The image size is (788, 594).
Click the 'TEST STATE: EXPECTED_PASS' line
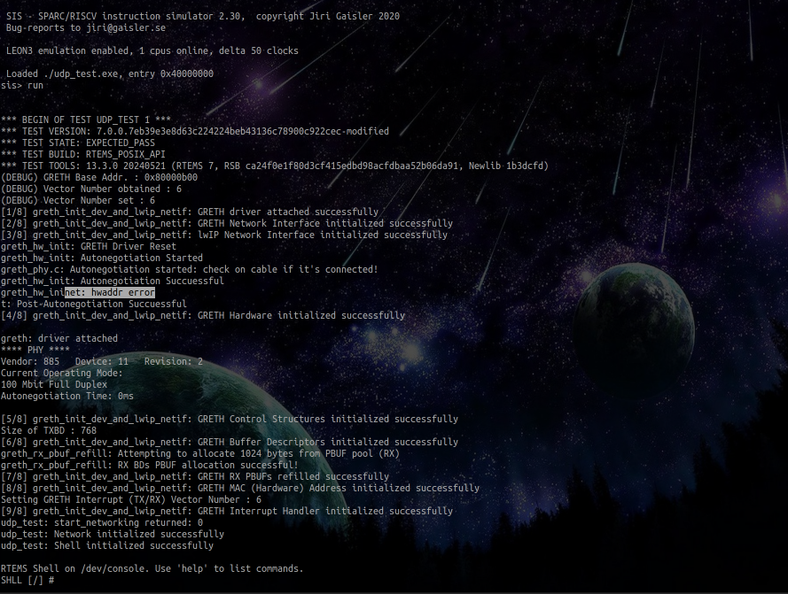tap(78, 143)
